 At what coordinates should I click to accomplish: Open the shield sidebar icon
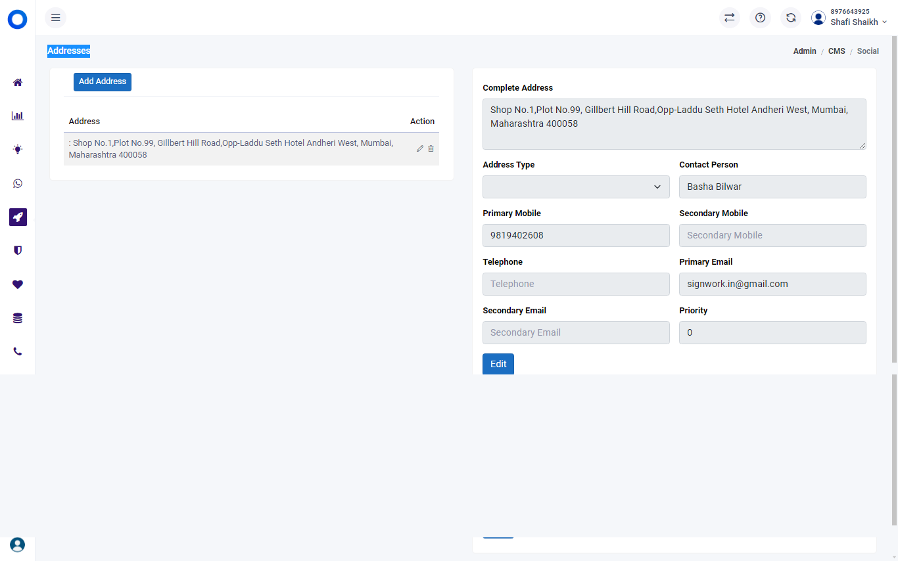18,250
